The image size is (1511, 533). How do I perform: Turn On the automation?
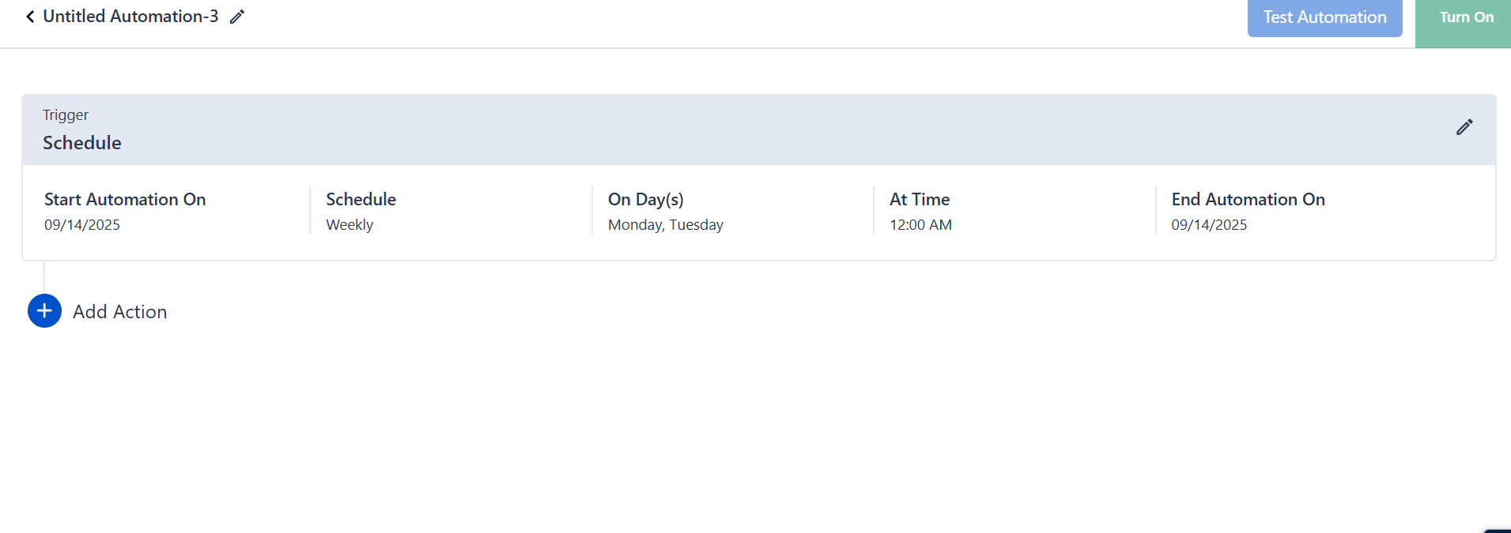(x=1465, y=17)
